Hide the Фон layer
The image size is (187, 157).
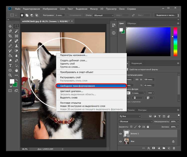(121, 141)
